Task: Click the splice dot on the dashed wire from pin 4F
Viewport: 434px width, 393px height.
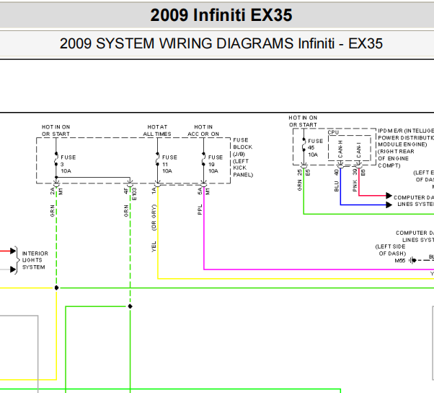Action: [130, 306]
